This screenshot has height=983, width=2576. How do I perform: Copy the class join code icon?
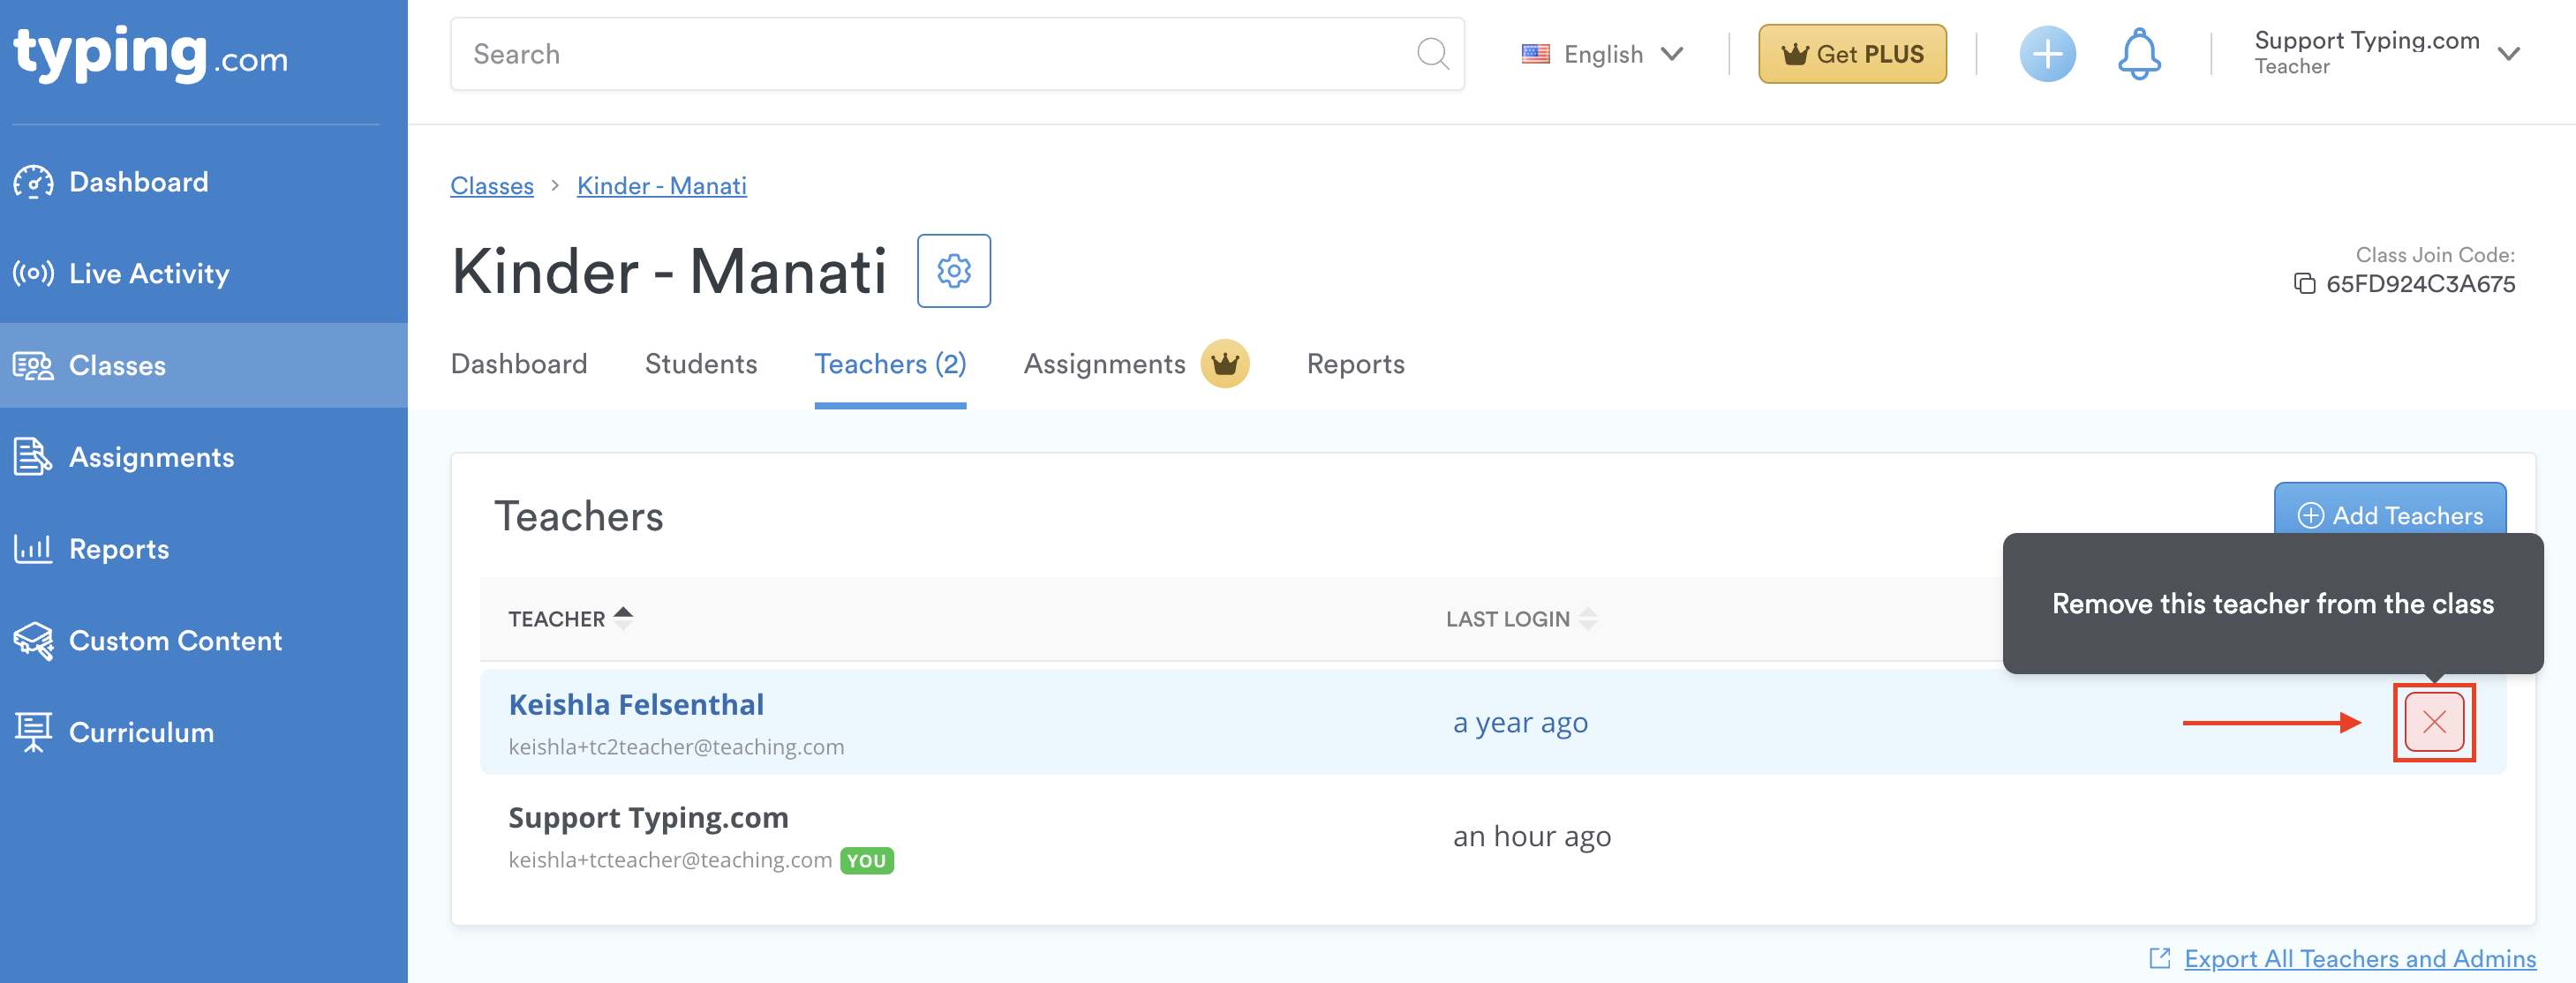[2303, 284]
